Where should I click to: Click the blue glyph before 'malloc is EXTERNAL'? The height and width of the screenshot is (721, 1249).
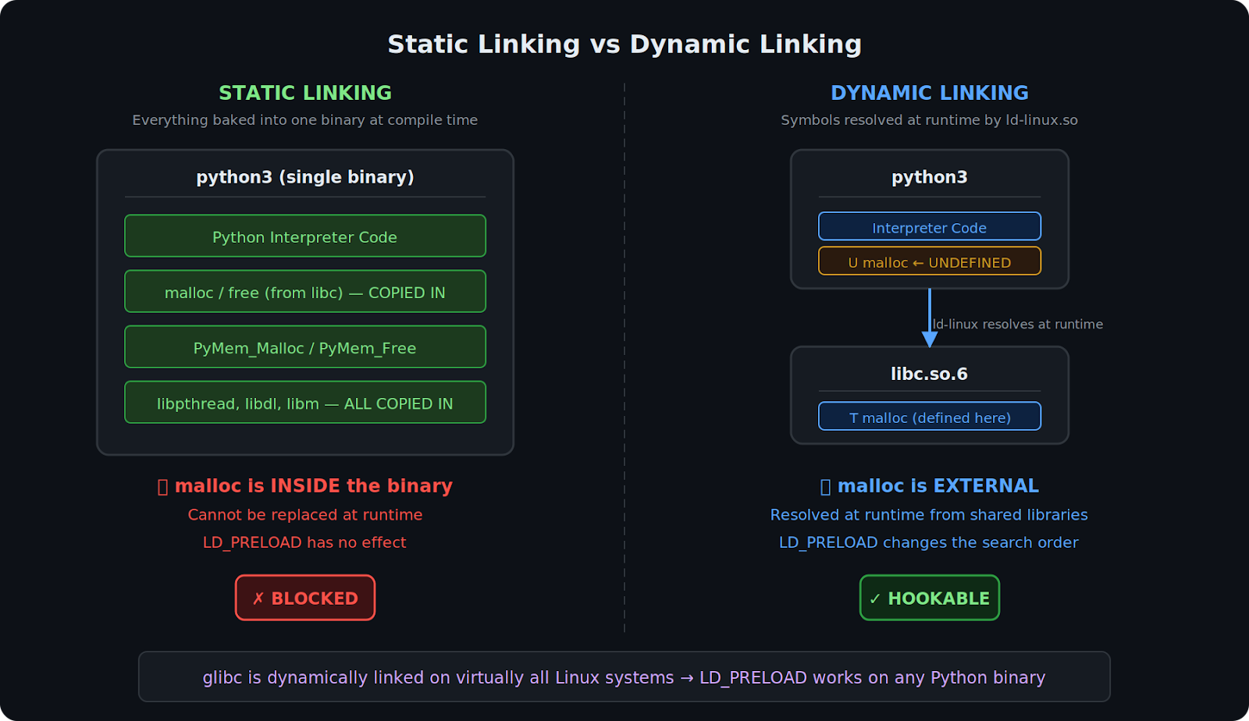(825, 487)
